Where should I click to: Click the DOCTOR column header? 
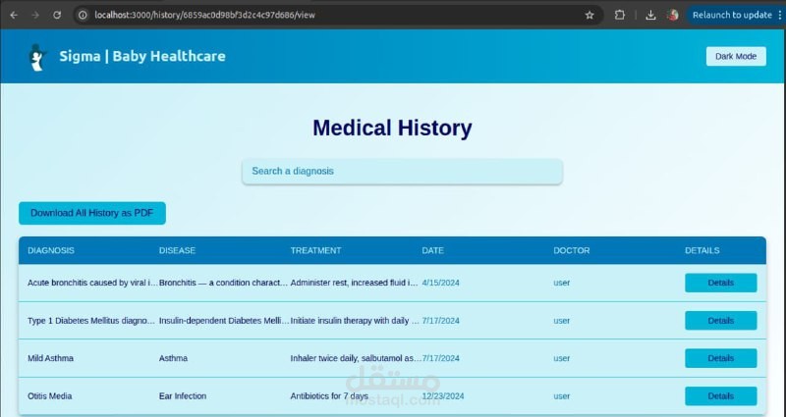pyautogui.click(x=572, y=250)
